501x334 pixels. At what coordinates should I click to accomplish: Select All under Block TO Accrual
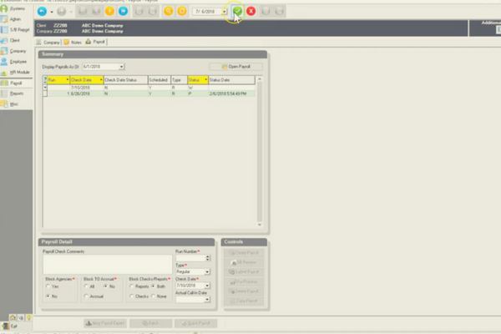(x=86, y=286)
